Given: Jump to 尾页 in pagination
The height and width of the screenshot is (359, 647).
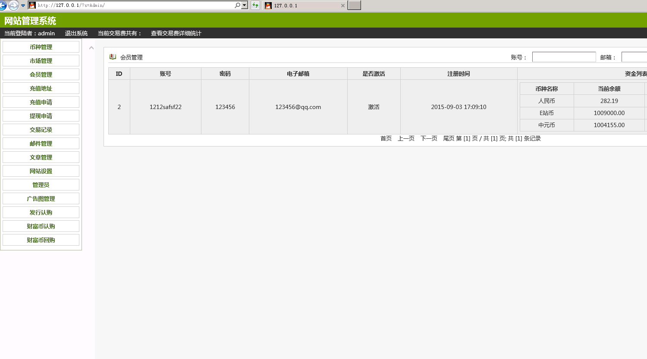Looking at the screenshot, I should pyautogui.click(x=449, y=138).
